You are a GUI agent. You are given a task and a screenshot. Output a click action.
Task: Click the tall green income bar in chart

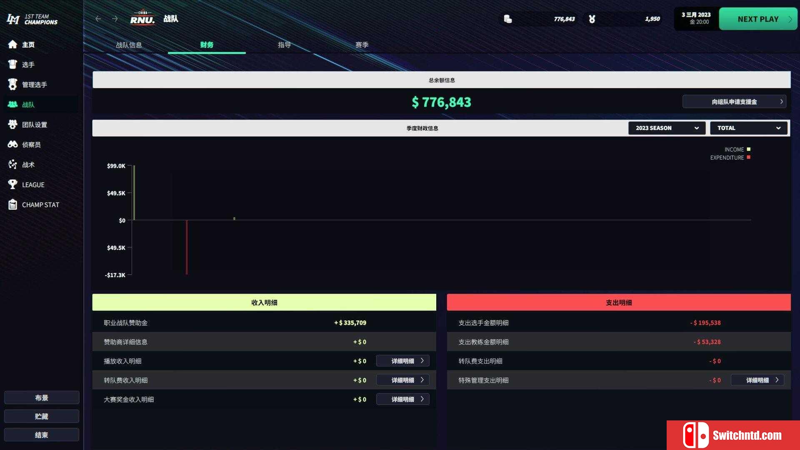pyautogui.click(x=134, y=192)
